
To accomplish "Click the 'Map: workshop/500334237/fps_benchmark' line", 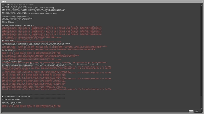I will [18, 18].
